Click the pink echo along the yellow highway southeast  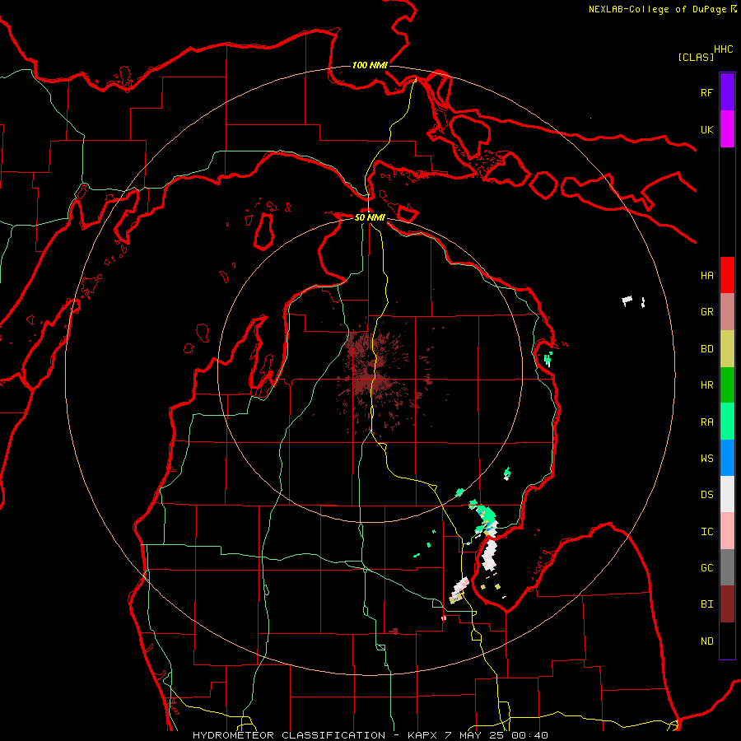(x=459, y=590)
